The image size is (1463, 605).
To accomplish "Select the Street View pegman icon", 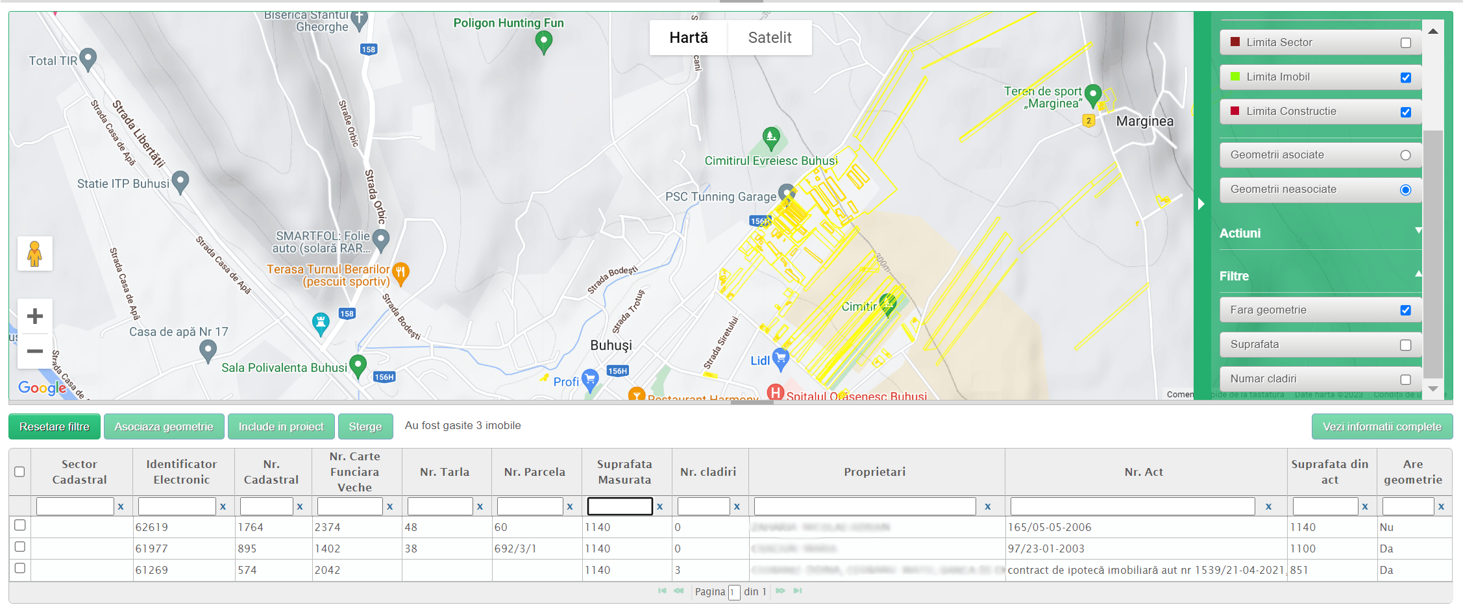I will [35, 254].
